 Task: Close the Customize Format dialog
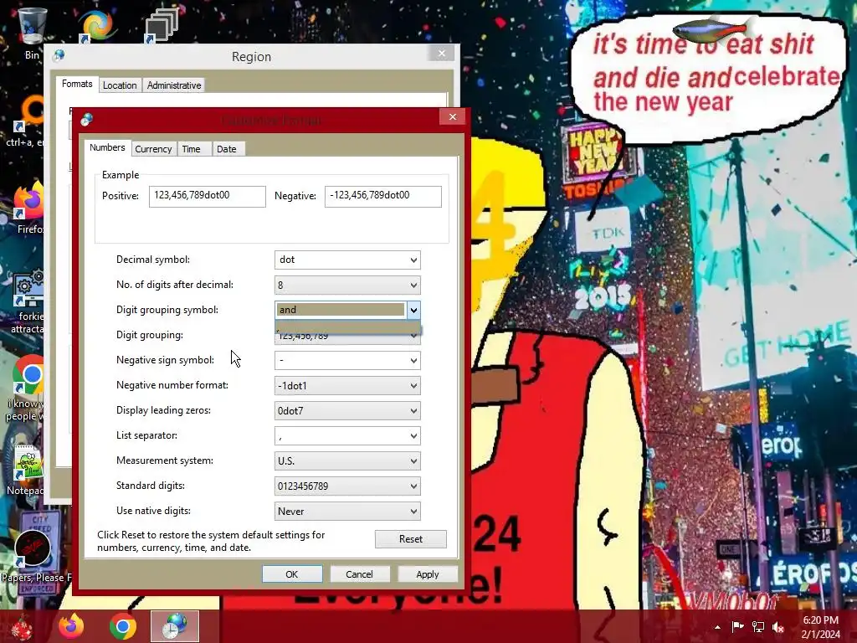pyautogui.click(x=453, y=116)
